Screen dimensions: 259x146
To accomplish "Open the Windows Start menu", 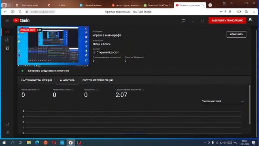I will (x=4, y=142).
